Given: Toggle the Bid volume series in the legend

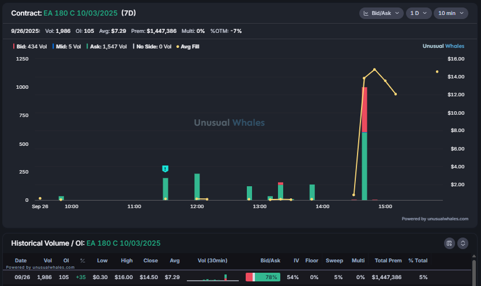Looking at the screenshot, I should [x=30, y=46].
